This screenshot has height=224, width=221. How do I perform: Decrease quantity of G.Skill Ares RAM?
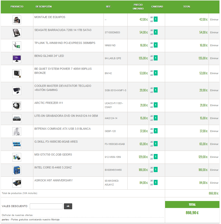point(151,145)
